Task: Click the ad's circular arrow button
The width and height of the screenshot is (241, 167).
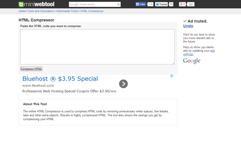Action: coord(124,84)
